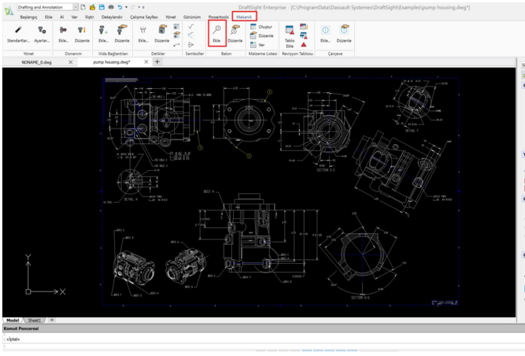Close the pump housing.dwg tab
Viewport: 525px width, 356px height.
click(144, 61)
